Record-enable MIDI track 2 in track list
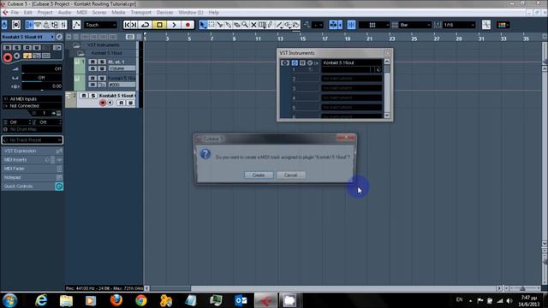The image size is (548, 308). click(x=103, y=103)
